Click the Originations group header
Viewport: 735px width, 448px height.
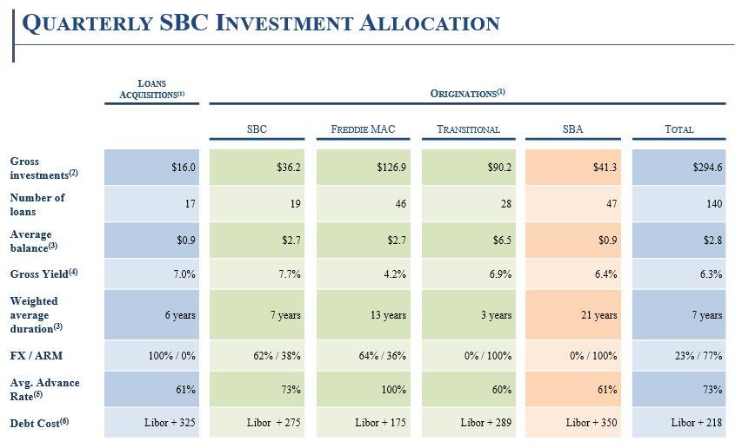tap(467, 93)
